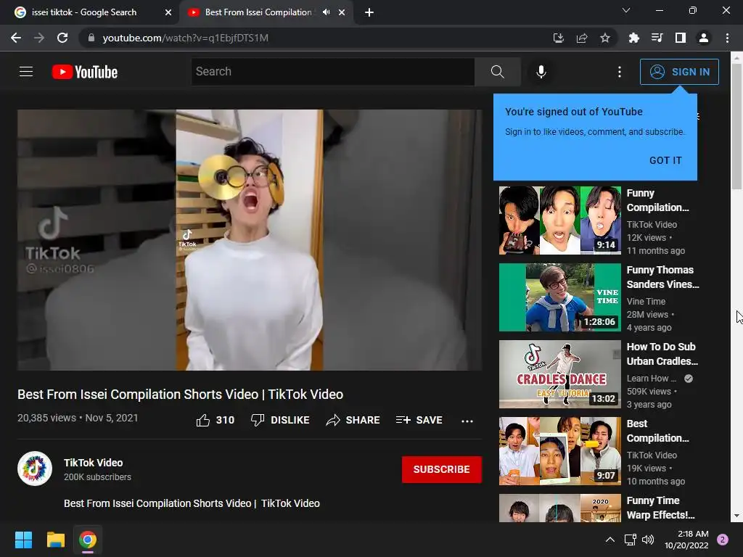This screenshot has height=557, width=743.
Task: Click the Funny Thomas Sanders Vines title
Action: 662,277
